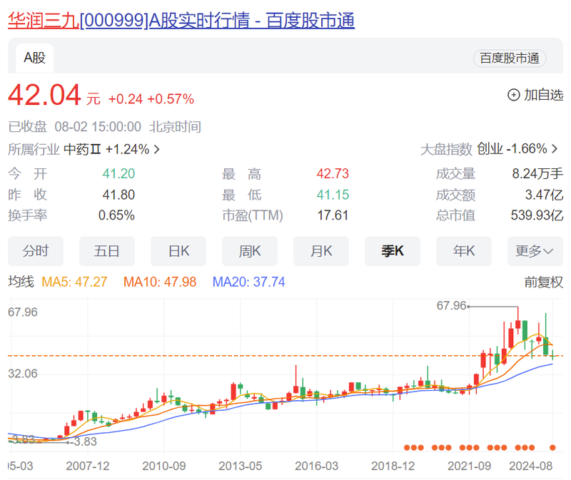Switch to the 五日 chart view
571x480 pixels.
pos(107,251)
